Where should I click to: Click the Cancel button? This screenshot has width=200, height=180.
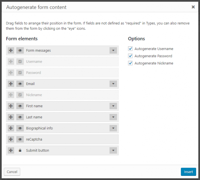pyautogui.click(x=12, y=172)
